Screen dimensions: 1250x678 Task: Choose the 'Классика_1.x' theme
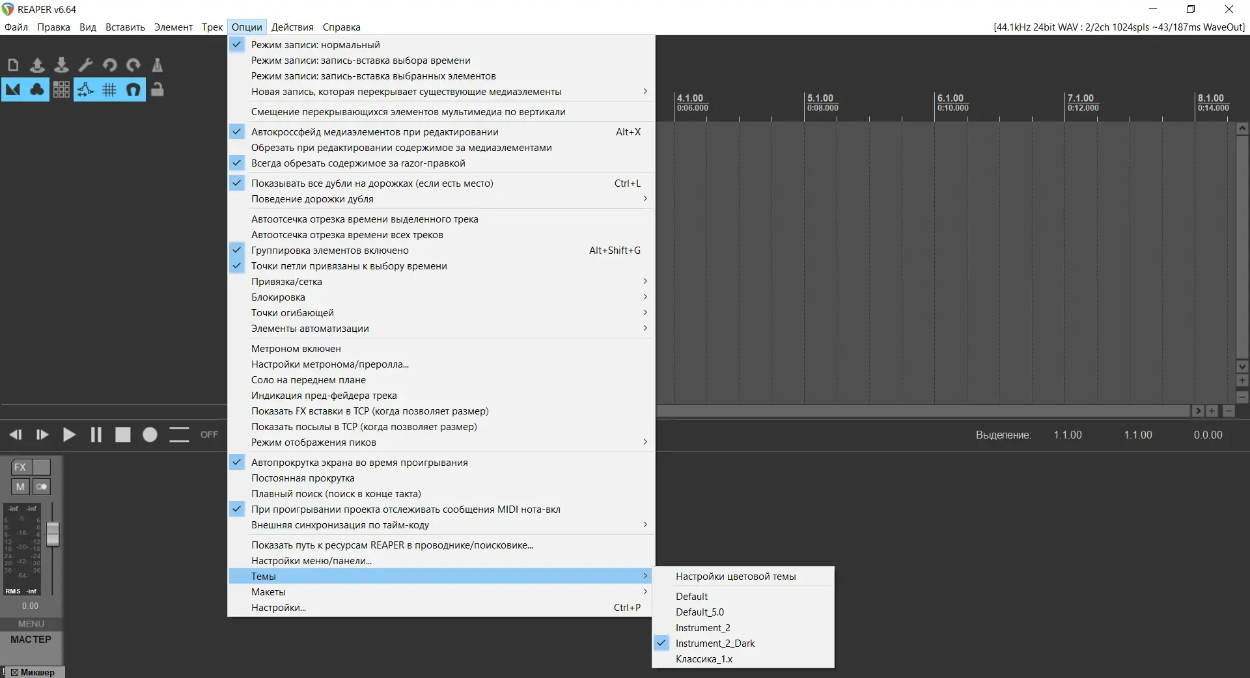click(x=743, y=659)
